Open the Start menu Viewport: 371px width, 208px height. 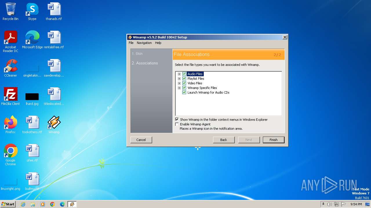point(8,204)
